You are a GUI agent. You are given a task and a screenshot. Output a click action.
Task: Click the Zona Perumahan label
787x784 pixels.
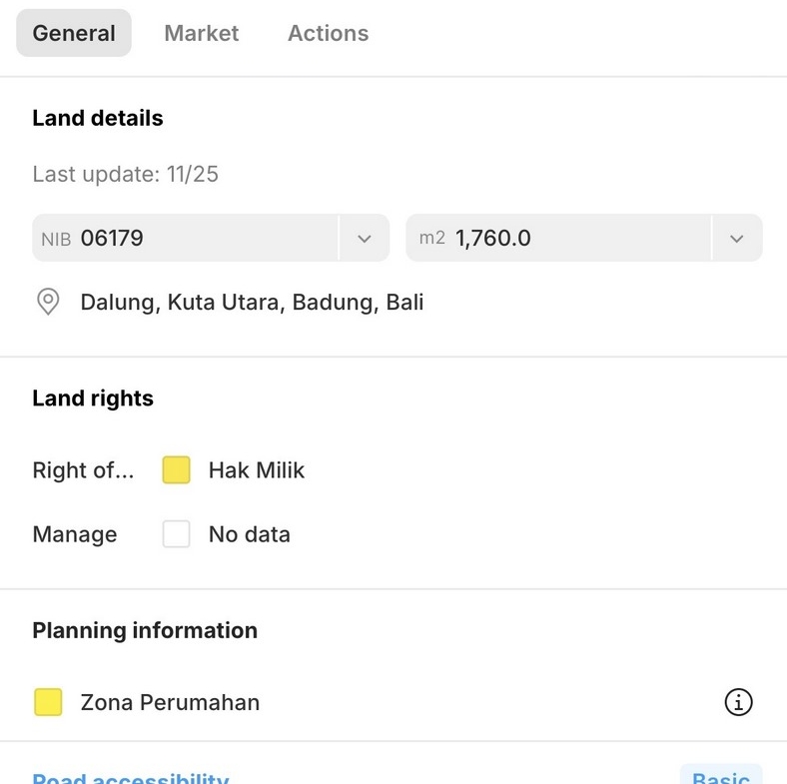tap(170, 703)
